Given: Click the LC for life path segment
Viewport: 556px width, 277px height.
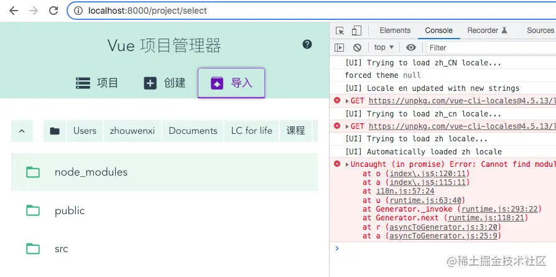Looking at the screenshot, I should [252, 131].
